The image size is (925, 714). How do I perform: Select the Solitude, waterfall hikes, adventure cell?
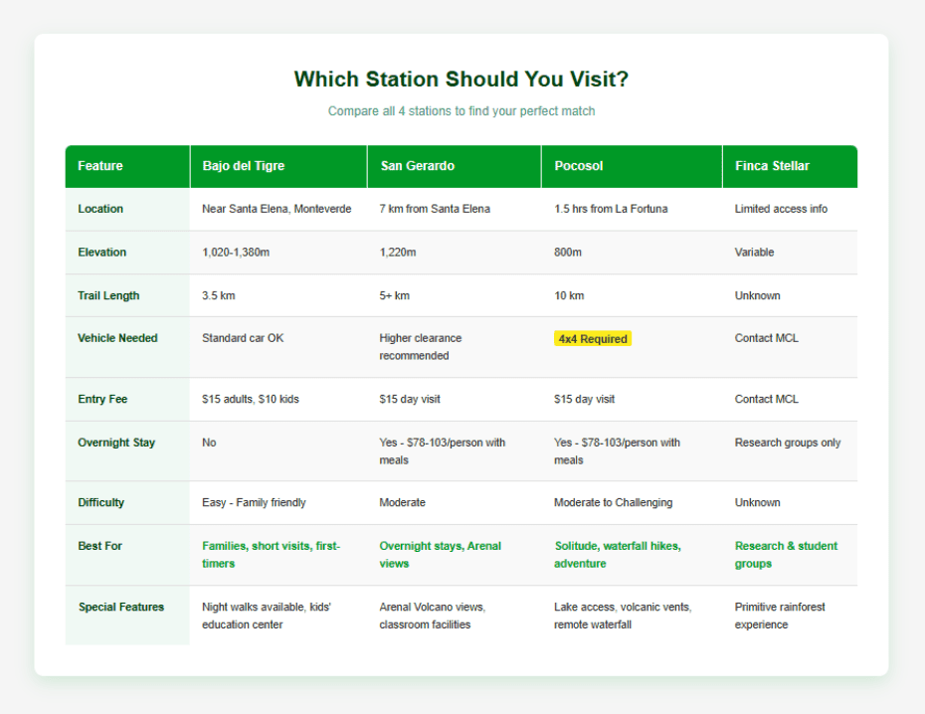(x=619, y=555)
